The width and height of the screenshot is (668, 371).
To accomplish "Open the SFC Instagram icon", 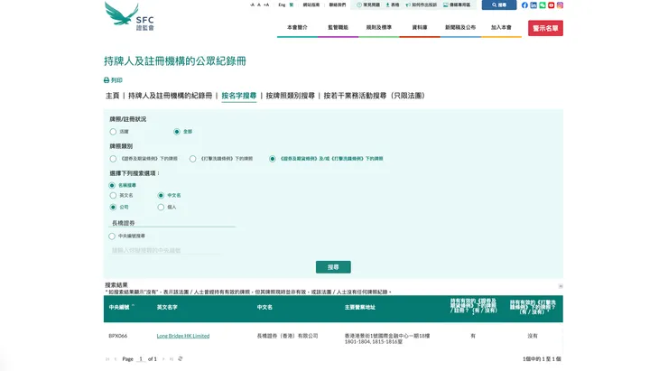I will 561,5.
